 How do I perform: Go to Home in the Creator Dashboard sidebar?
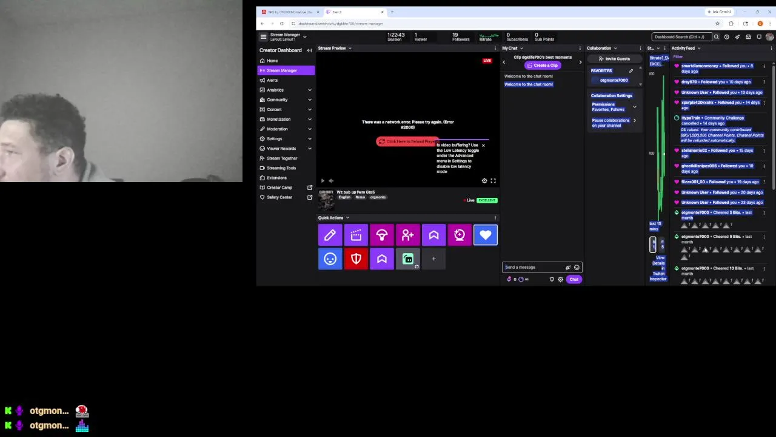coord(286,61)
